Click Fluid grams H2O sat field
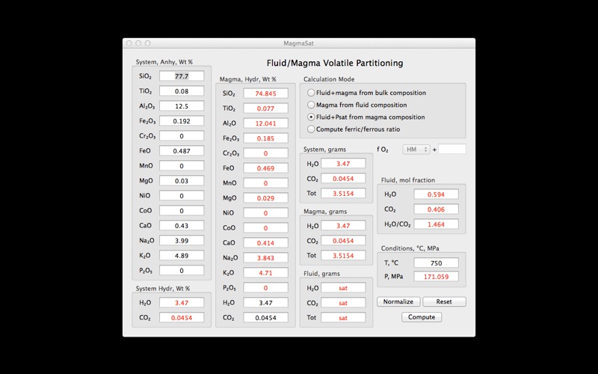This screenshot has width=598, height=374. (343, 288)
